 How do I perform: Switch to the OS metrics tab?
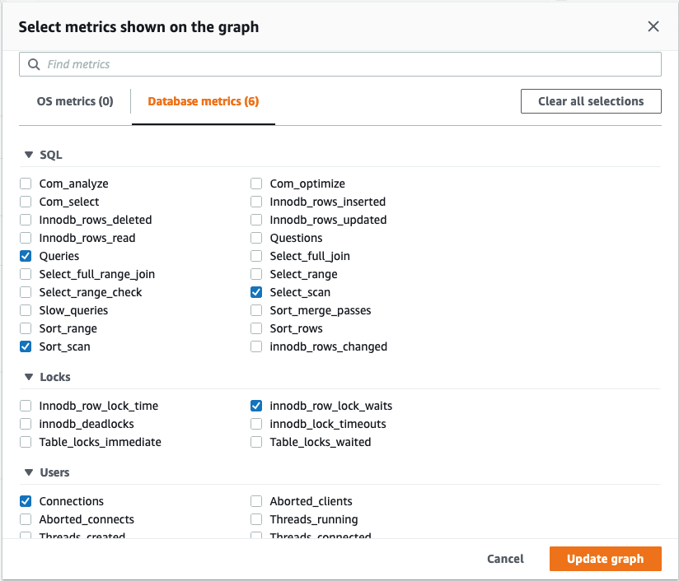pos(74,100)
